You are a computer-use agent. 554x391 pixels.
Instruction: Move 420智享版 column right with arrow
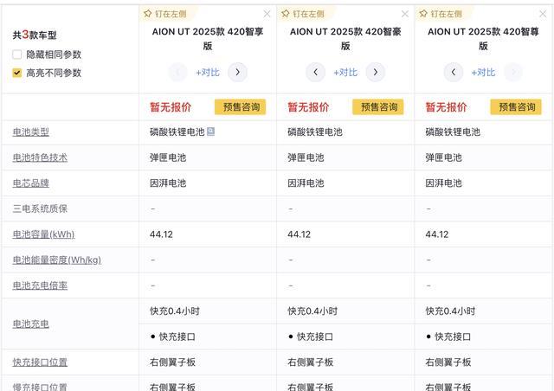click(x=237, y=72)
